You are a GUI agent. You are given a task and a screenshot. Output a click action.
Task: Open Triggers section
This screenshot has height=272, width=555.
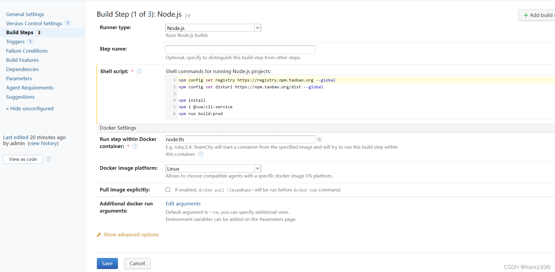[15, 42]
